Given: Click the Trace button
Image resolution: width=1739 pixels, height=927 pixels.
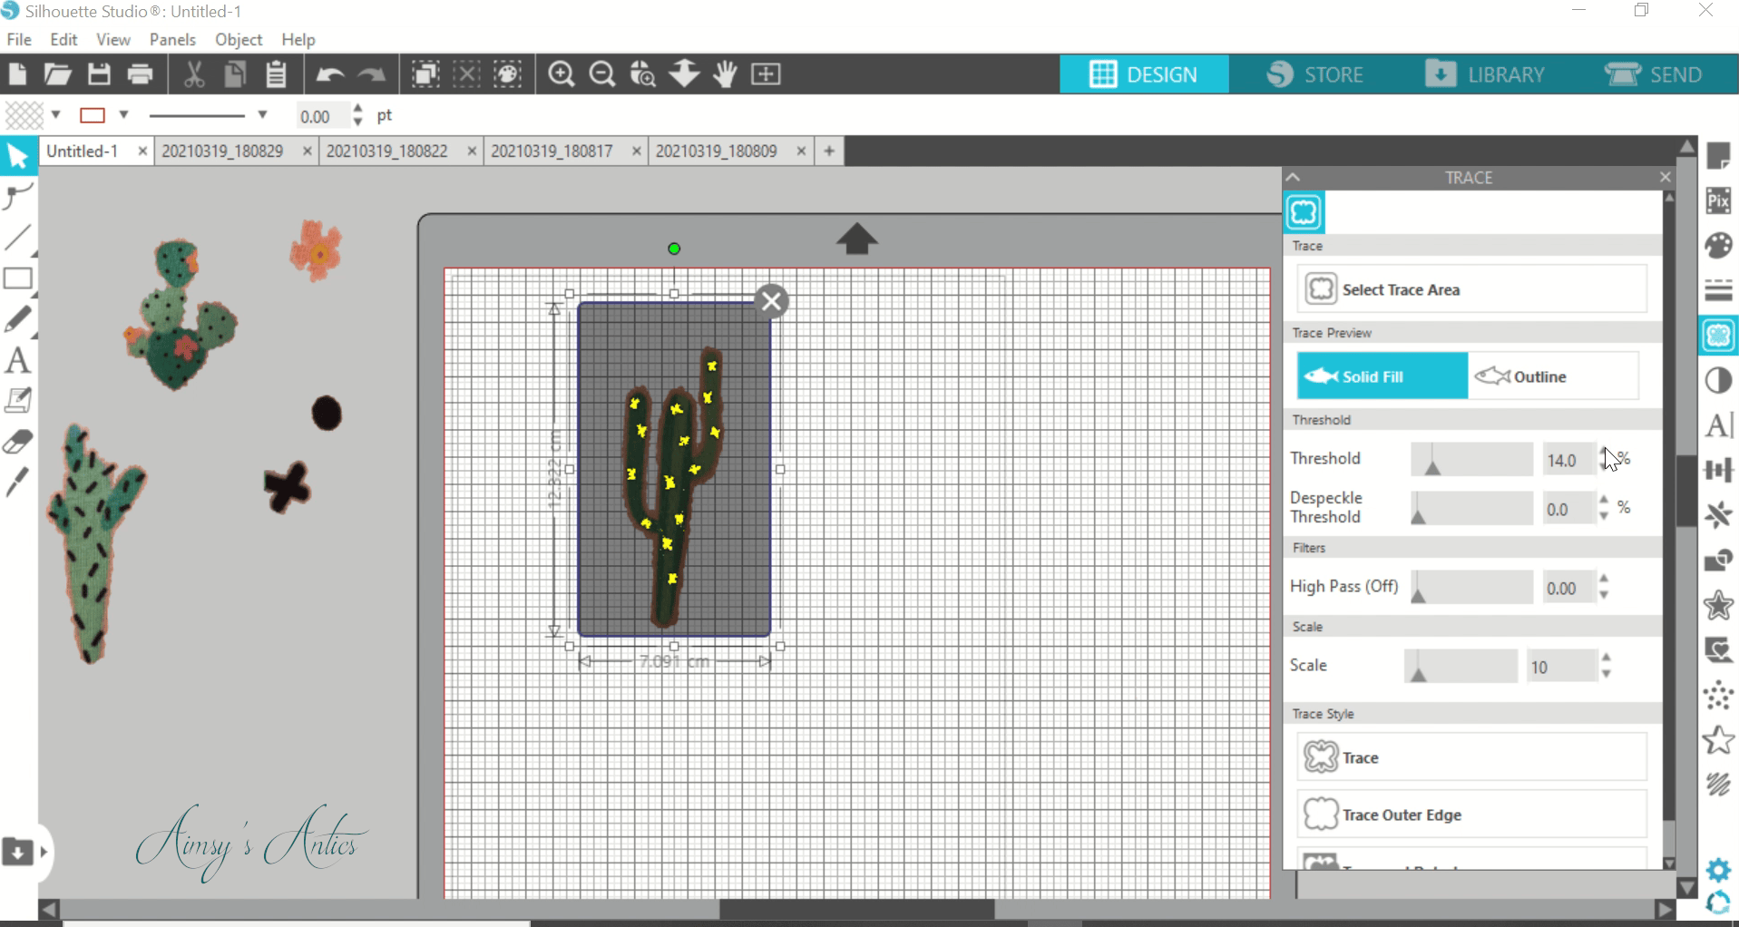Looking at the screenshot, I should [1471, 757].
